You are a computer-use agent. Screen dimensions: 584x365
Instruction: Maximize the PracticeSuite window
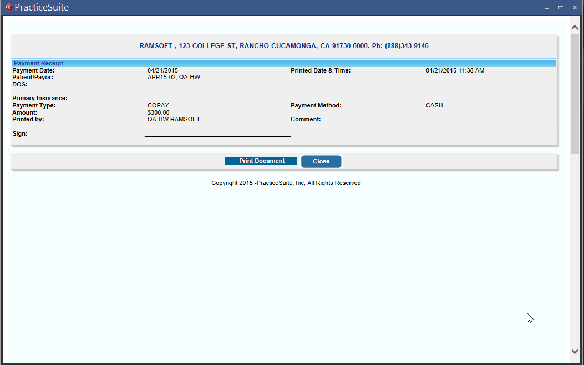pos(561,7)
